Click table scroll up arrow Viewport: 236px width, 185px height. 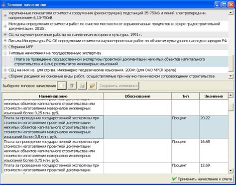coord(231,95)
